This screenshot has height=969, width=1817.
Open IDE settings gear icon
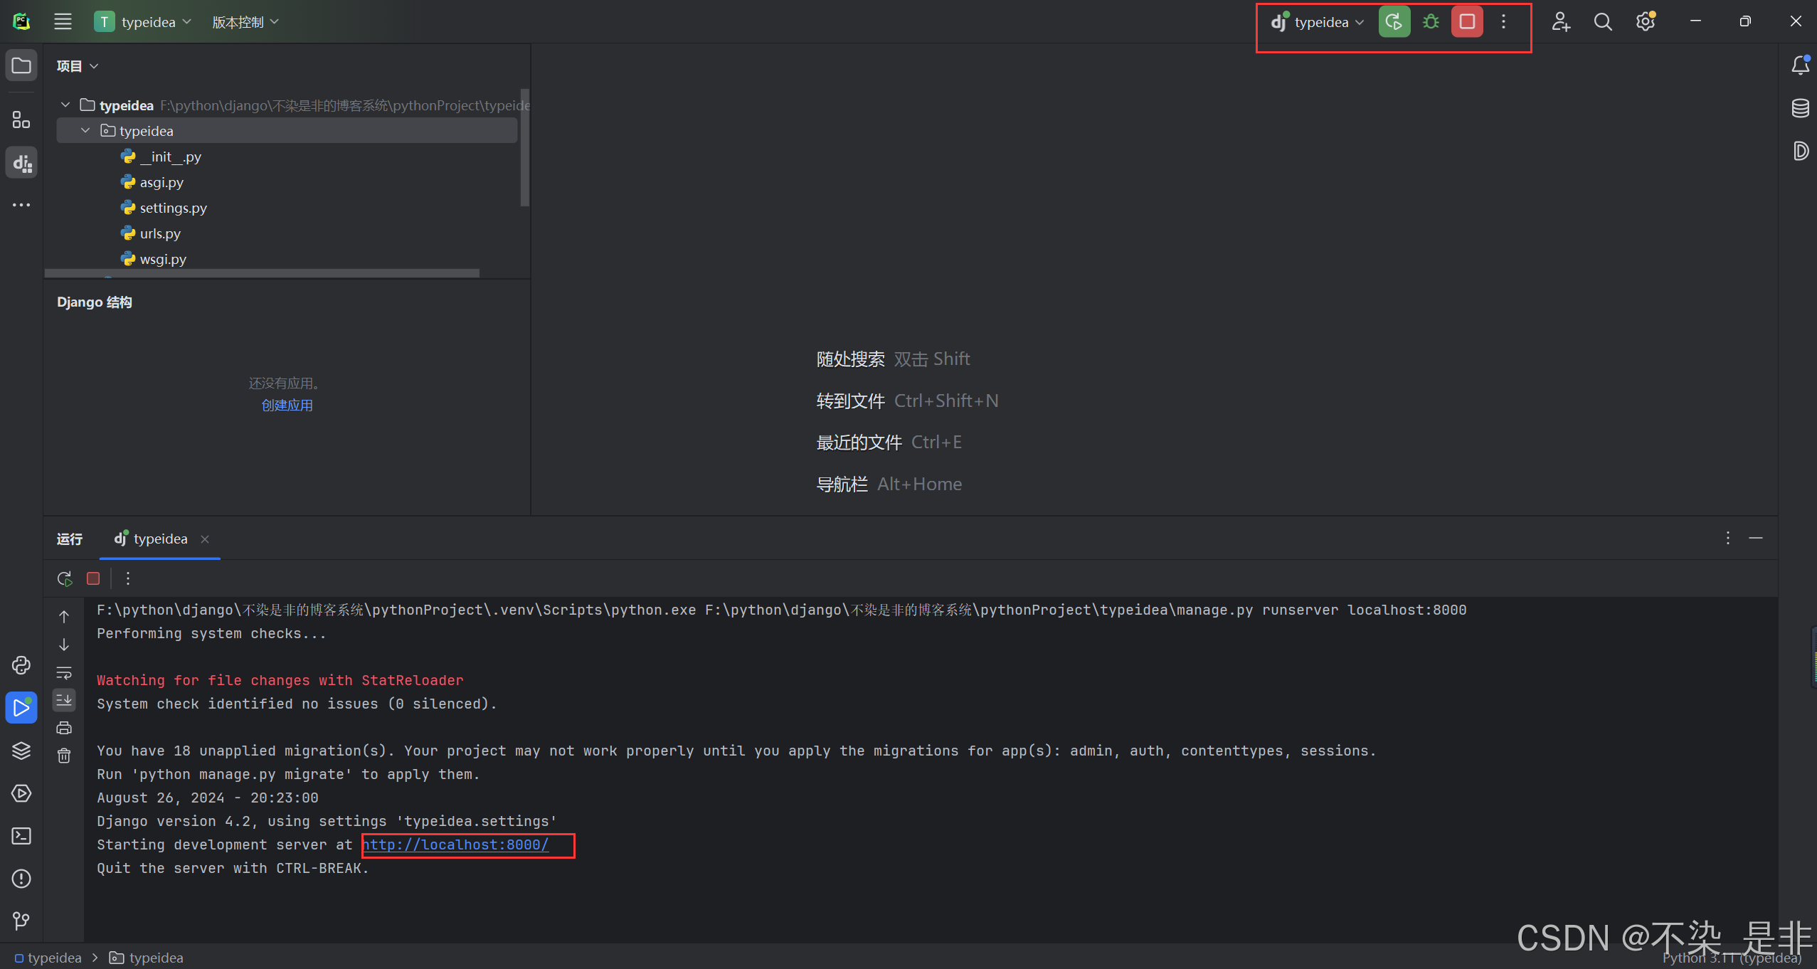pyautogui.click(x=1646, y=21)
